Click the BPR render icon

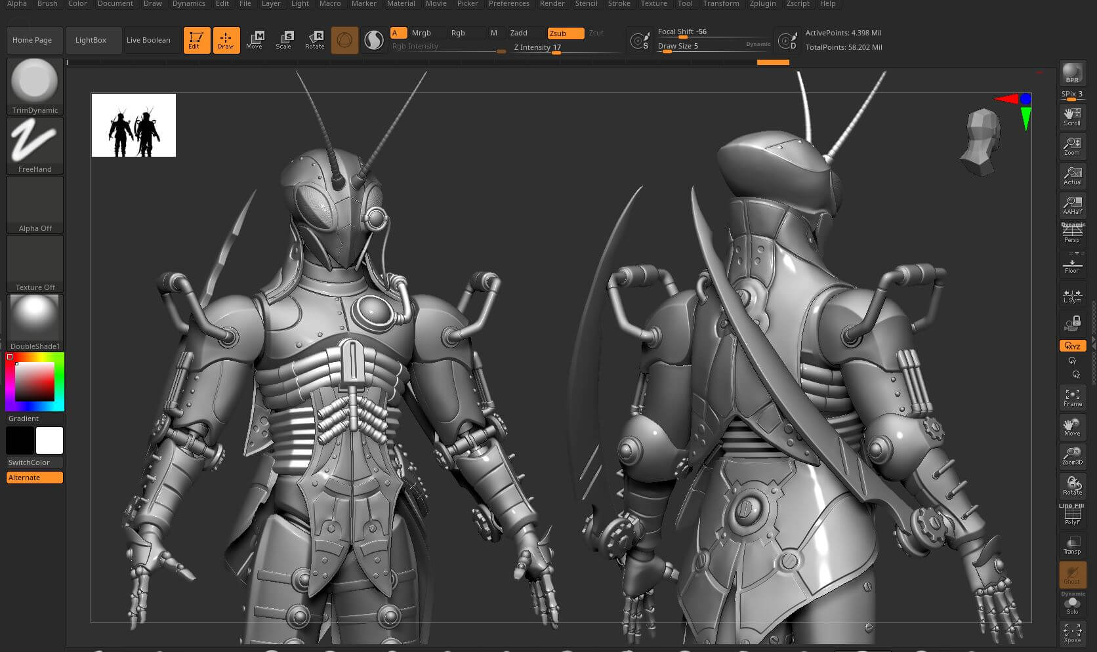(1072, 73)
